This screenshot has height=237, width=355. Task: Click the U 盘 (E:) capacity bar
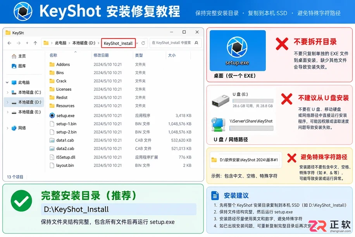253,101
